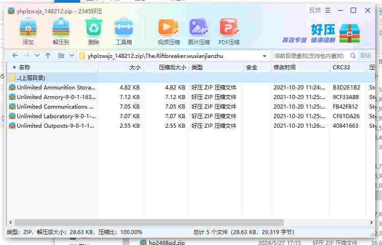Click the view mode list icon
The image size is (382, 245).
click(61, 56)
